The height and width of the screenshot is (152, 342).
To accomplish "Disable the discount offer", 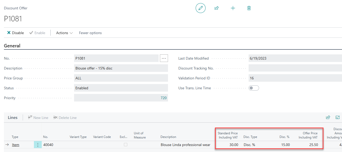I will (x=15, y=33).
